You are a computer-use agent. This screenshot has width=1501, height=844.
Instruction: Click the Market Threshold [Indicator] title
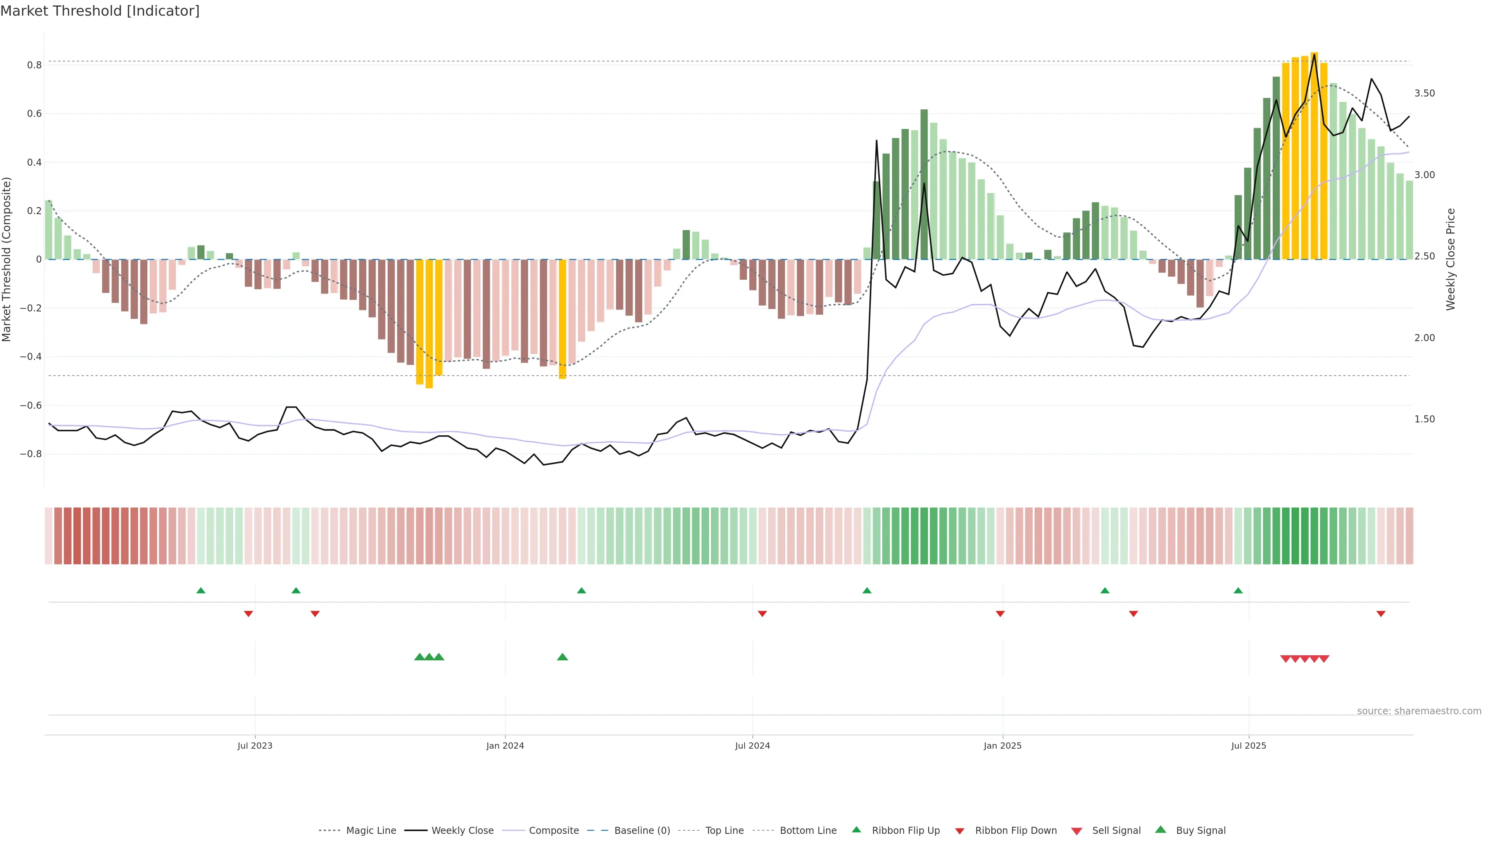click(100, 11)
